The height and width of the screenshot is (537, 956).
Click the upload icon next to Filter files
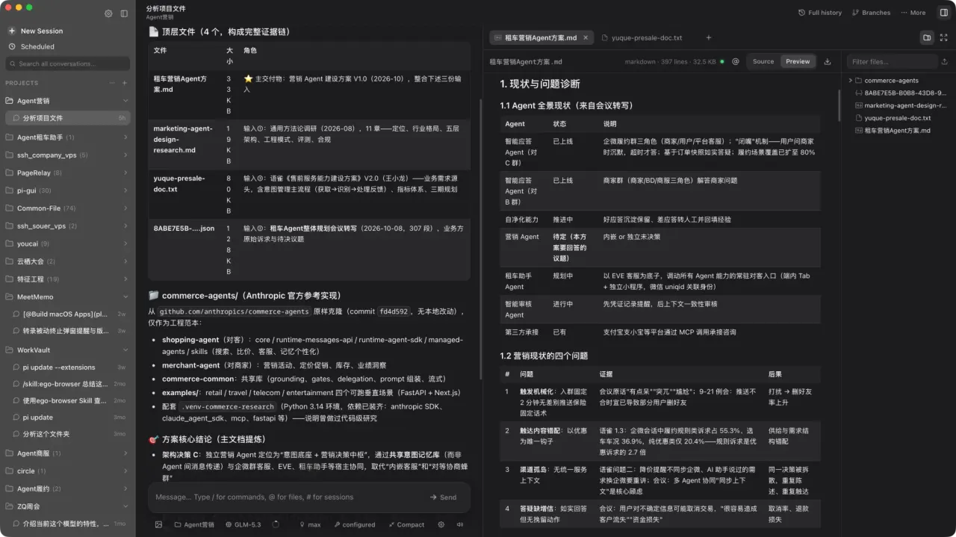pos(945,62)
